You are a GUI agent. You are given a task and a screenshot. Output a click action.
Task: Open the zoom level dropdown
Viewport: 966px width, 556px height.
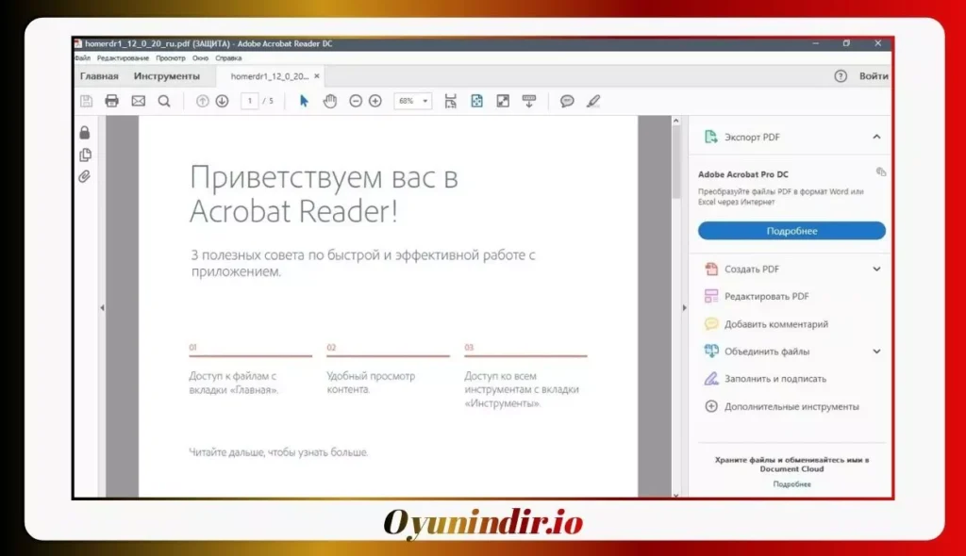coord(425,101)
